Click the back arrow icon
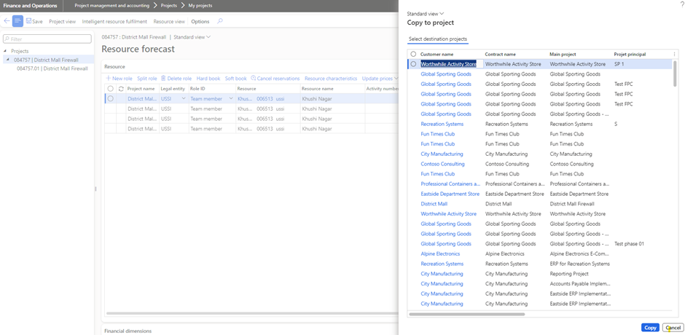The width and height of the screenshot is (685, 335). [7, 21]
